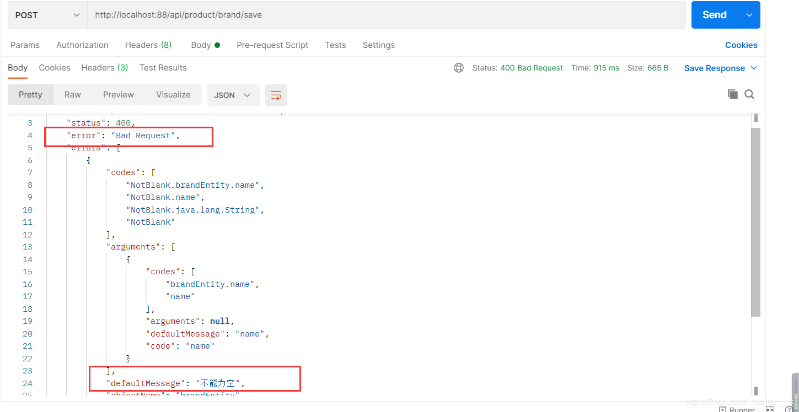Collapse JSON object at line 6
This screenshot has width=799, height=412.
pos(89,160)
